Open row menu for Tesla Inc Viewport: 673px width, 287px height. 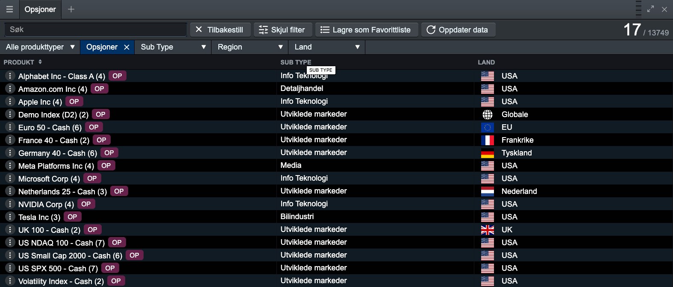(10, 217)
